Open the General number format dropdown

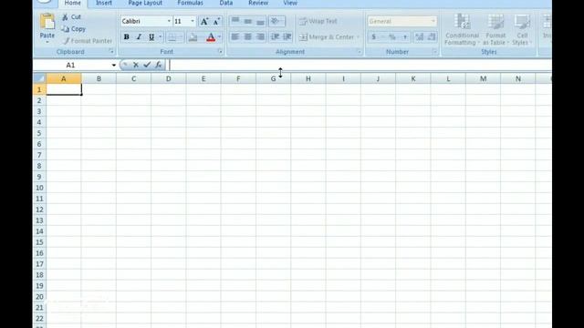433,21
